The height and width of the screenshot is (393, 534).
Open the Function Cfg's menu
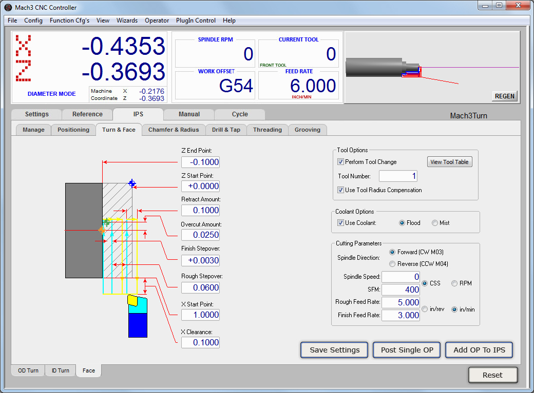pyautogui.click(x=69, y=20)
